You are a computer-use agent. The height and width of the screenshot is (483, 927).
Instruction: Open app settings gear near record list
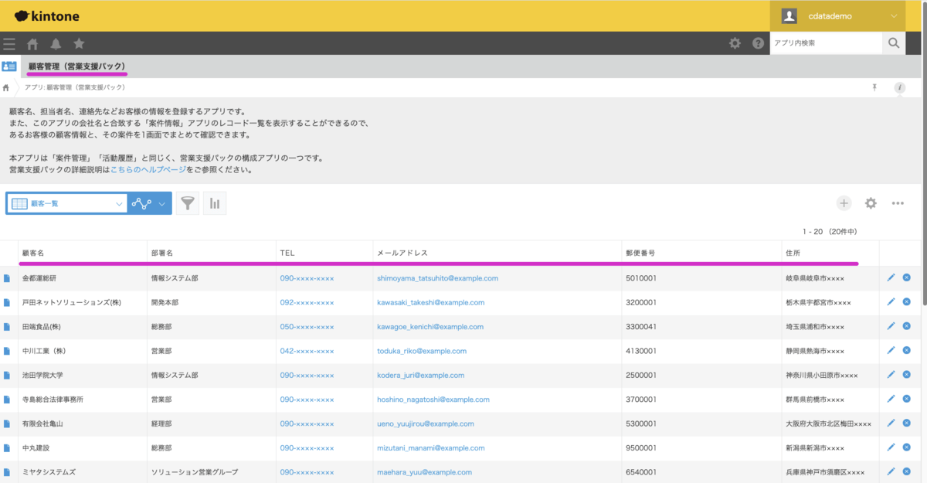(x=871, y=203)
